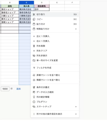Click the cell containing 港北ショップ
Viewport: 107px width, 121px height.
10,9
